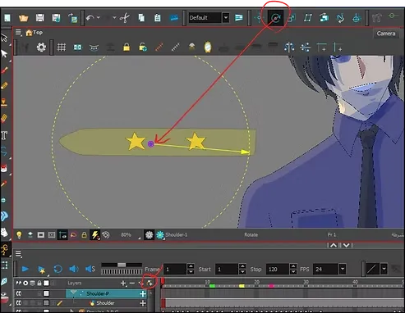Collapse the Shoulder-P peg layer
Image resolution: width=405 pixels, height=313 pixels.
click(x=73, y=293)
